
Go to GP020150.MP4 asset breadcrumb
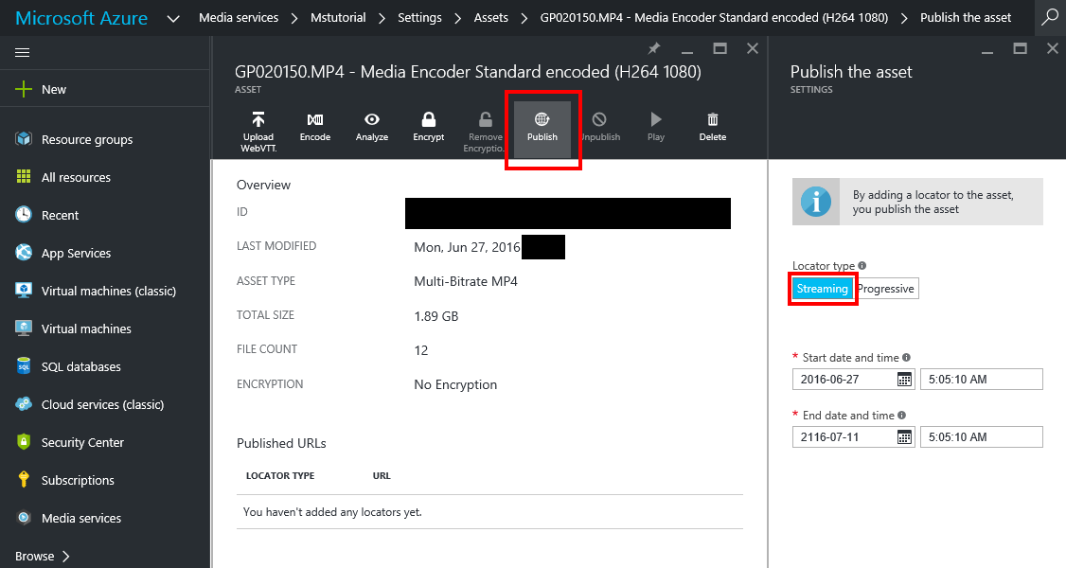coord(714,18)
